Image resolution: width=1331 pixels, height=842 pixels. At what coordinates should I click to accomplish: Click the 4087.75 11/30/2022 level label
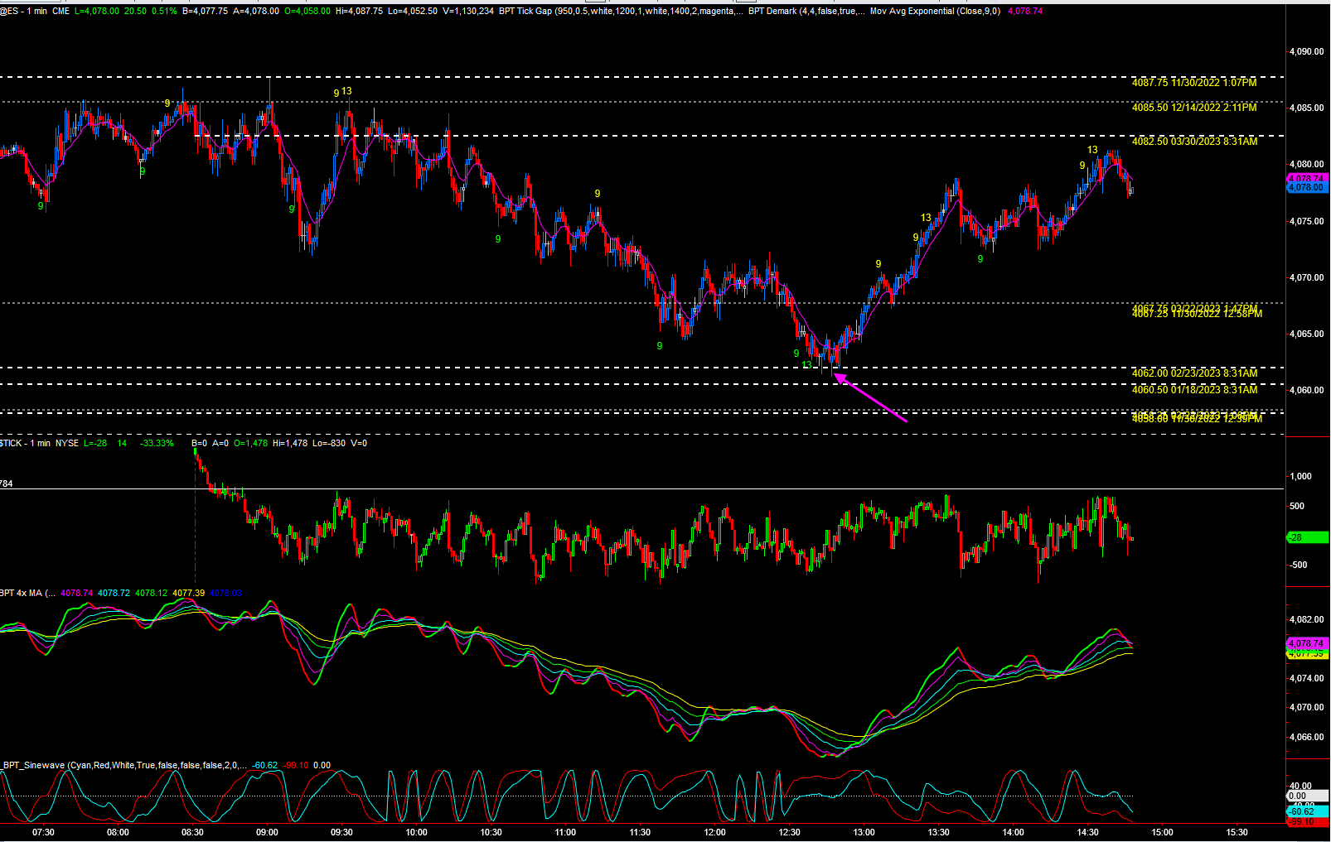1193,83
